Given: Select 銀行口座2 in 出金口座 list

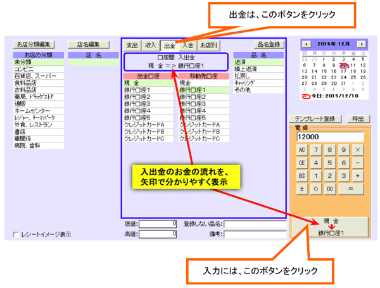Looking at the screenshot, I should coord(148,97).
